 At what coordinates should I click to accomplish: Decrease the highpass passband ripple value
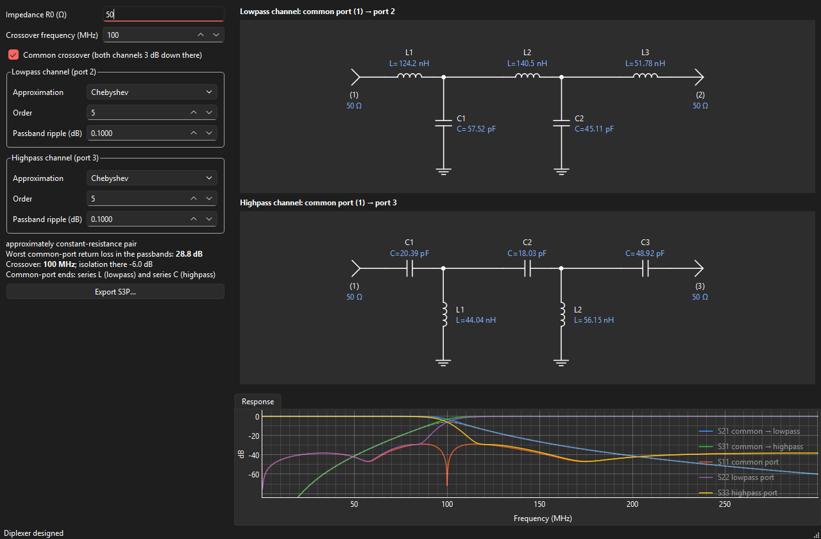click(209, 219)
